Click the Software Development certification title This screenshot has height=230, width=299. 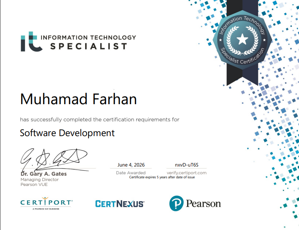pos(67,133)
